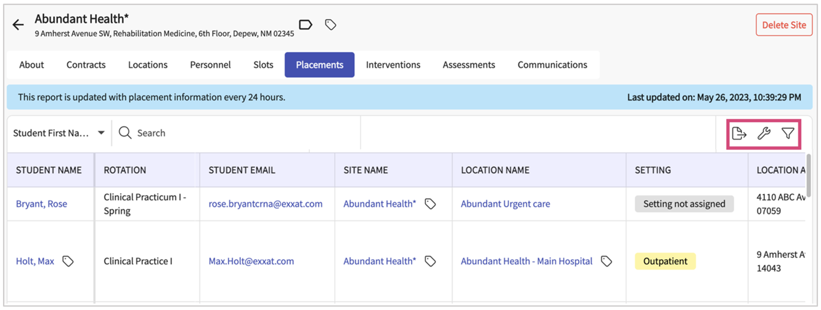Open the Interventions tab
821x310 pixels.
click(x=393, y=65)
